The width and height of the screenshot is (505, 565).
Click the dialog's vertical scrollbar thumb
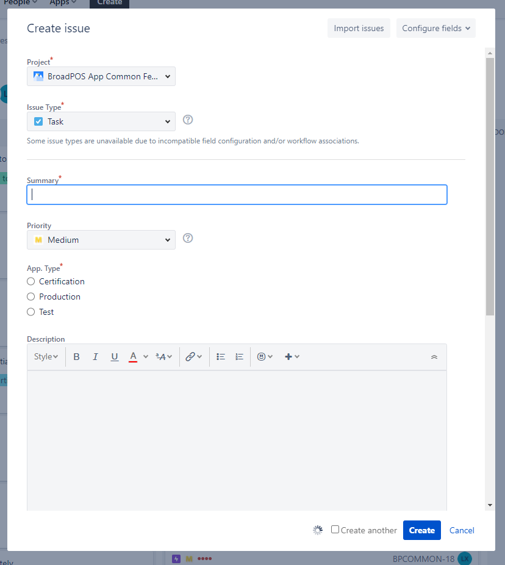(490, 186)
